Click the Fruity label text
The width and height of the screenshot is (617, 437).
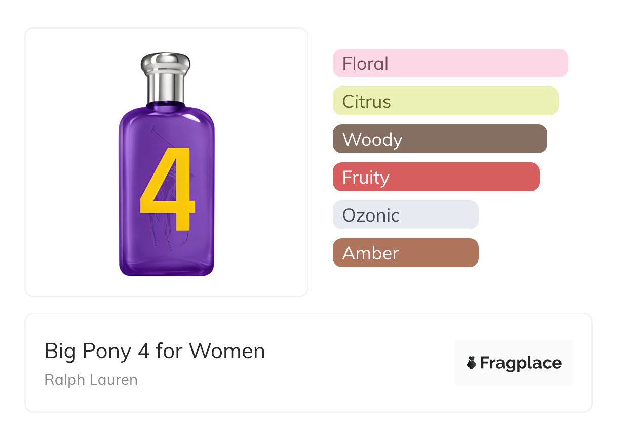coord(366,178)
